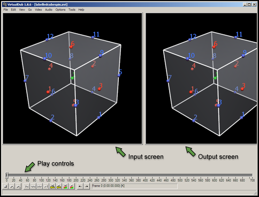259x197 pixels.
Task: Step backward one frame
Action: tap(33, 186)
